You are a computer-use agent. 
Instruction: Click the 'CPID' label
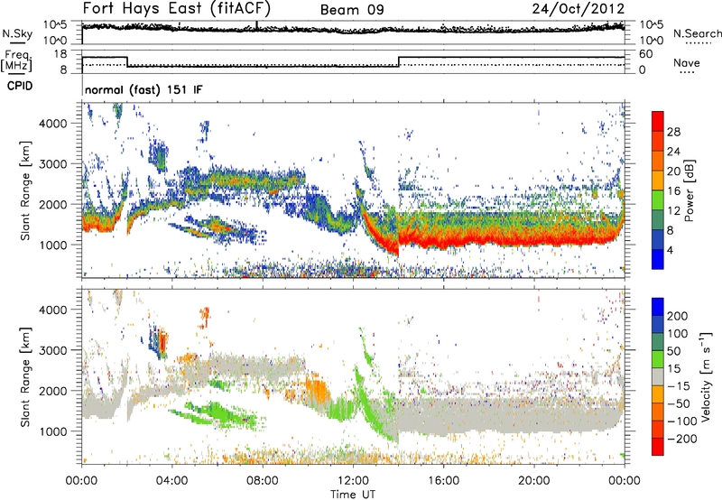pyautogui.click(x=20, y=86)
